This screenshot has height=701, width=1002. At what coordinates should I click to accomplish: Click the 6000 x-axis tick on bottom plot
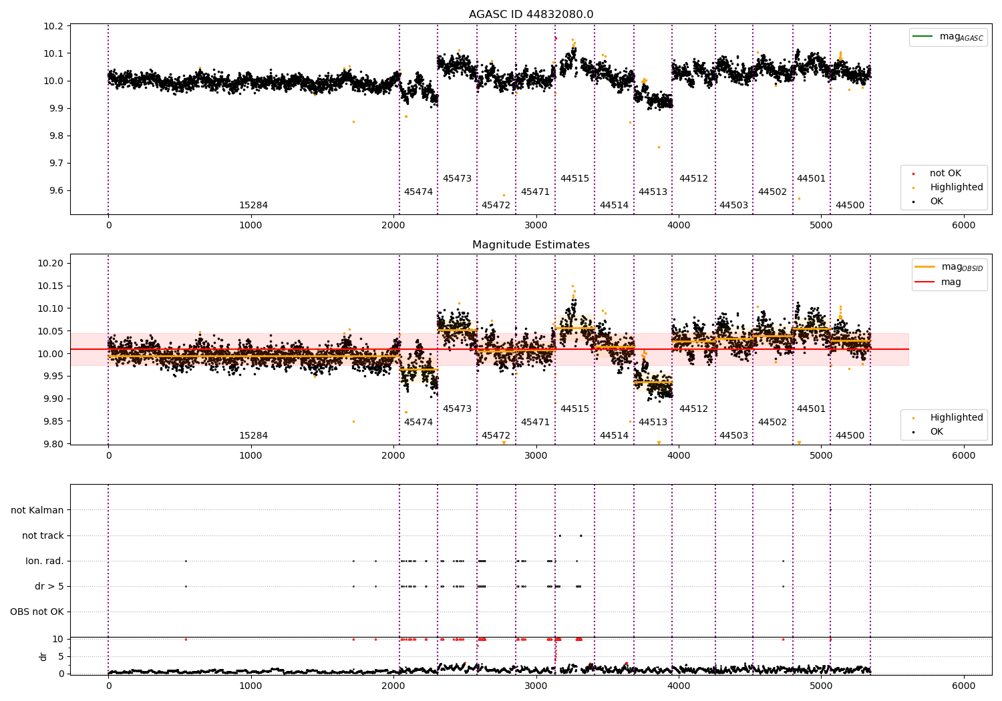pos(963,685)
